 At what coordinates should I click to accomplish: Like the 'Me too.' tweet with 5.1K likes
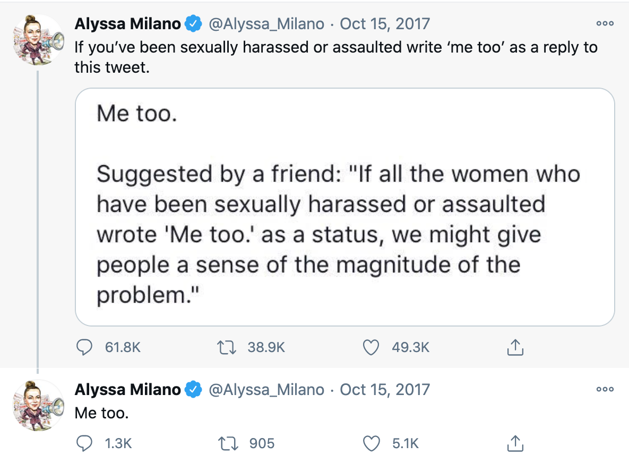[x=371, y=443]
